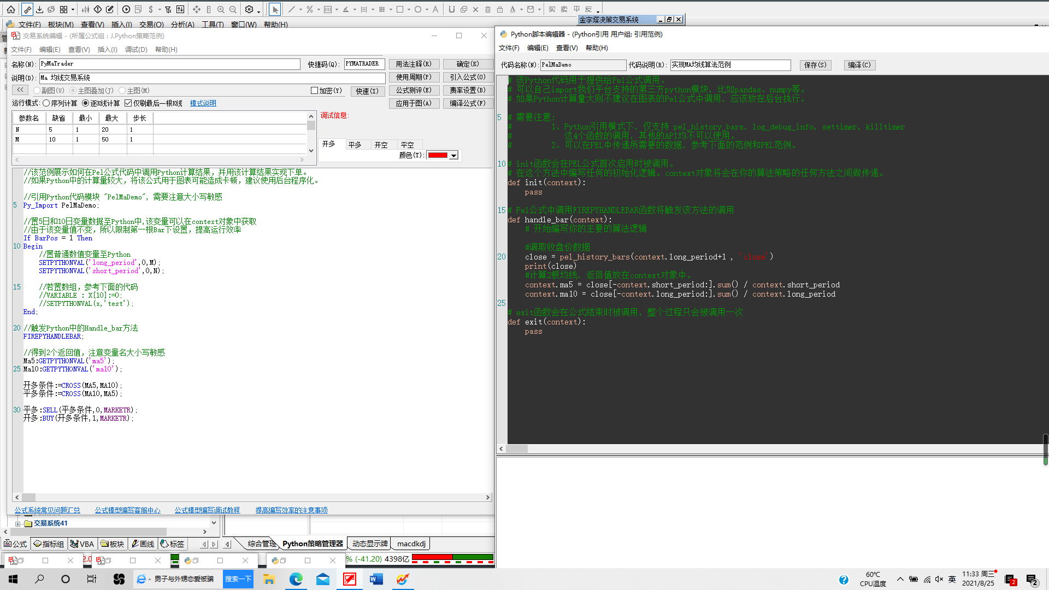
Task: Open 调试(D) menu in formula editor
Action: point(136,50)
